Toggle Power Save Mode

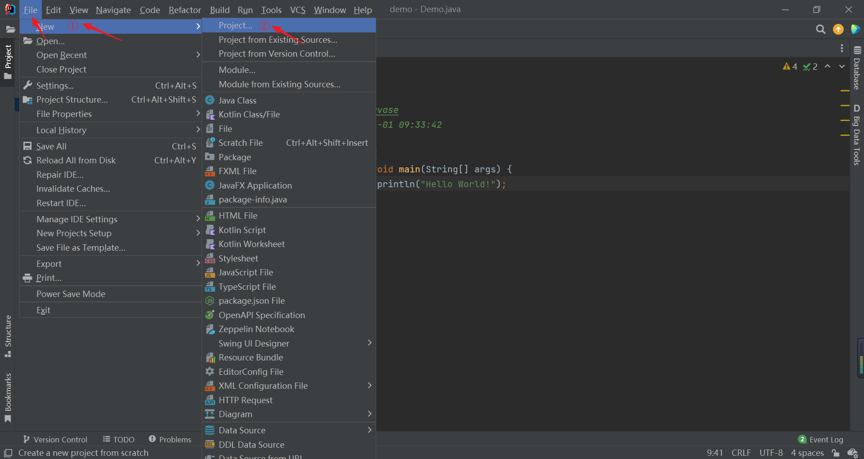tap(110, 294)
